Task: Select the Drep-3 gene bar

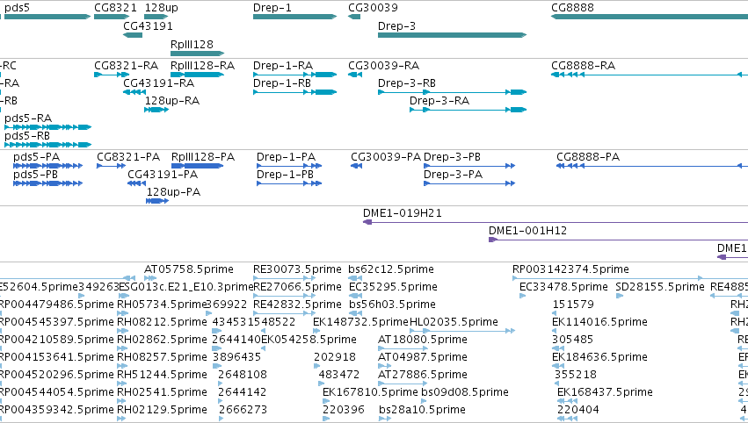Action: (452, 35)
